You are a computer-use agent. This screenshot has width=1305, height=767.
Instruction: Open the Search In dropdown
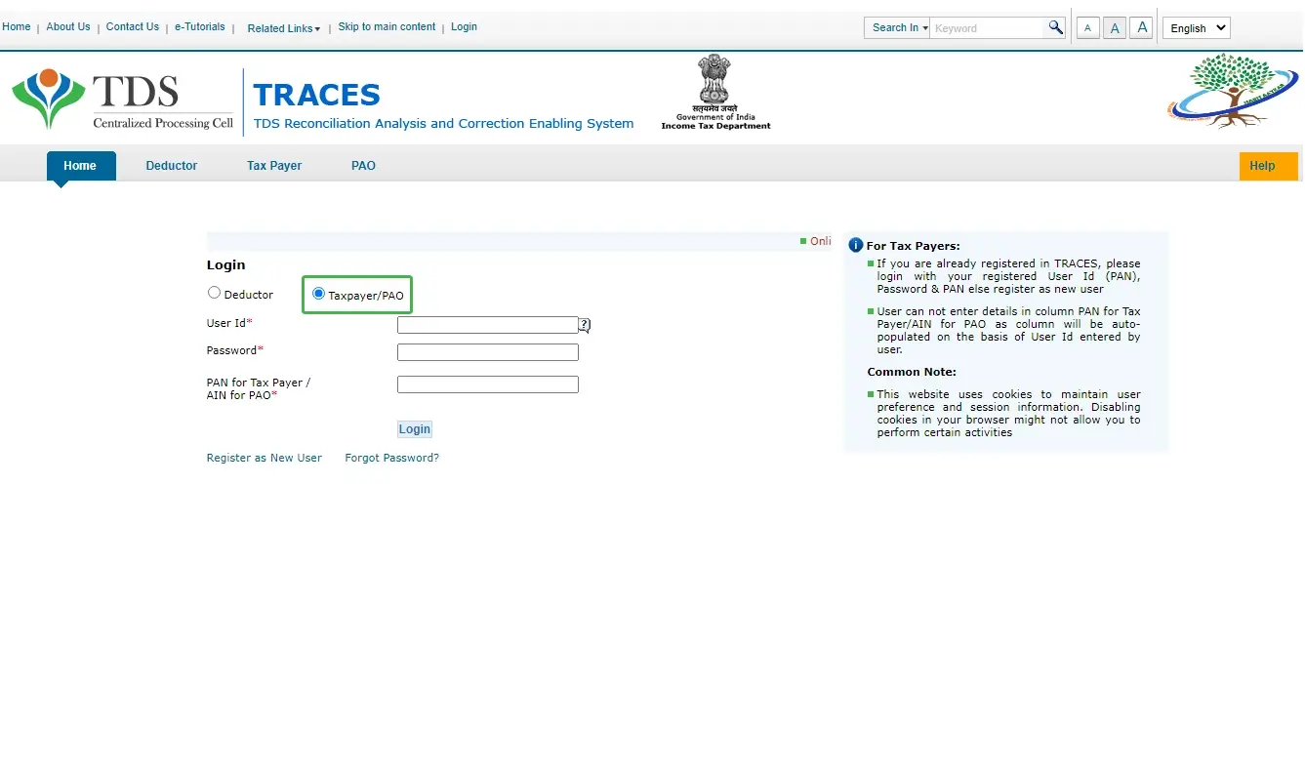pyautogui.click(x=898, y=28)
